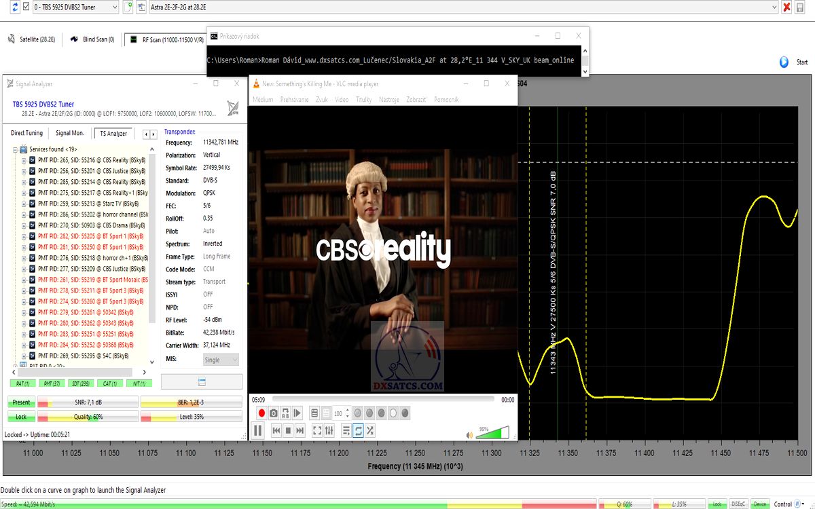This screenshot has width=815, height=509.
Task: Pause playback in VLC media player
Action: tap(258, 430)
